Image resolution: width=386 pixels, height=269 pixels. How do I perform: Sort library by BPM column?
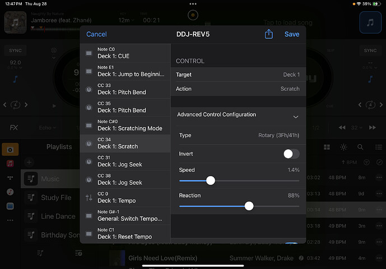349,162
